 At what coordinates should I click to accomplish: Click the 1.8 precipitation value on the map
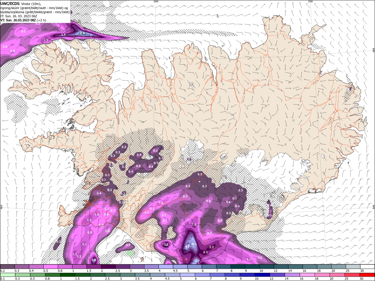click(x=194, y=225)
